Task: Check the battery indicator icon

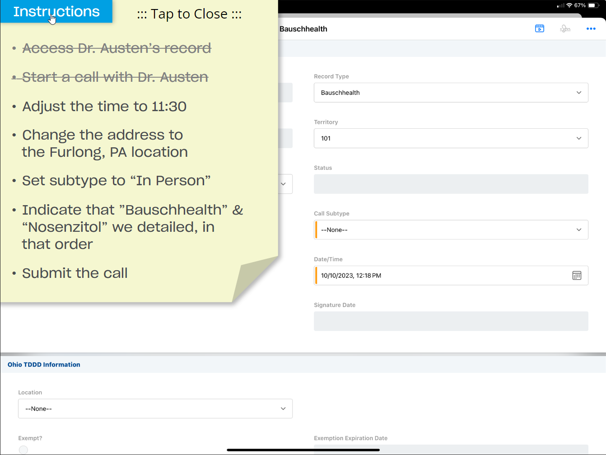Action: 594,5
